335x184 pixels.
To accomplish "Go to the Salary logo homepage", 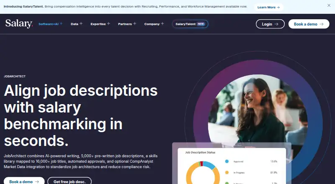I will (19, 24).
